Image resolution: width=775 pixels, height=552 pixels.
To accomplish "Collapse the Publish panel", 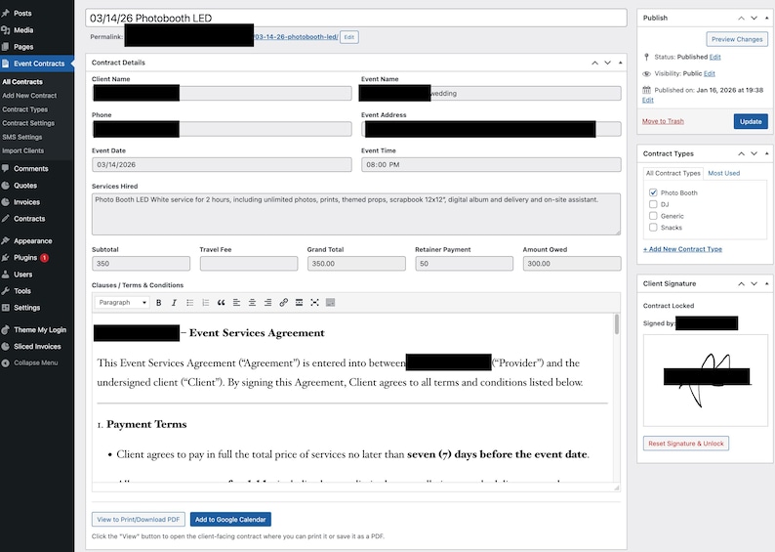I will click(x=766, y=18).
